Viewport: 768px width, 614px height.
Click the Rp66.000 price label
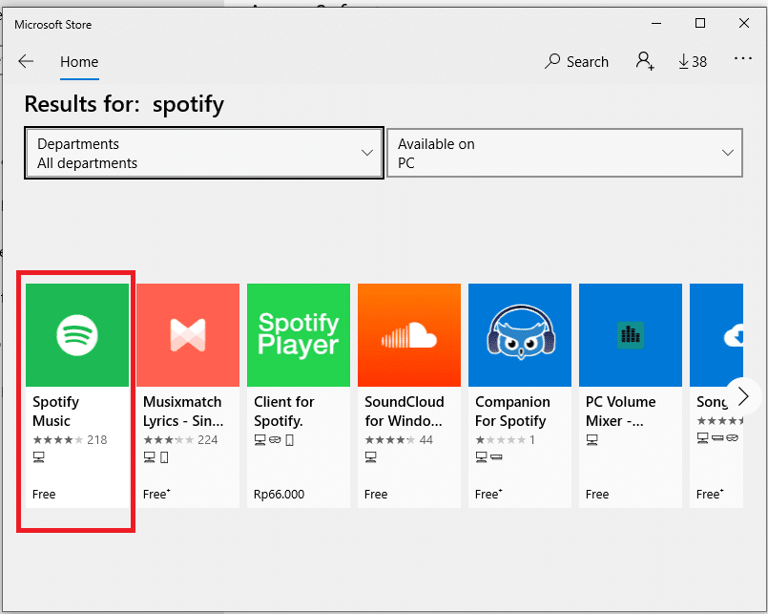coord(279,495)
